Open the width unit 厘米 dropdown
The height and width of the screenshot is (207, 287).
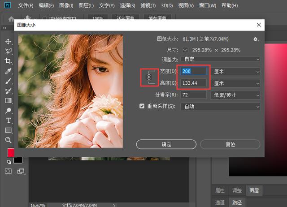[x=235, y=71]
